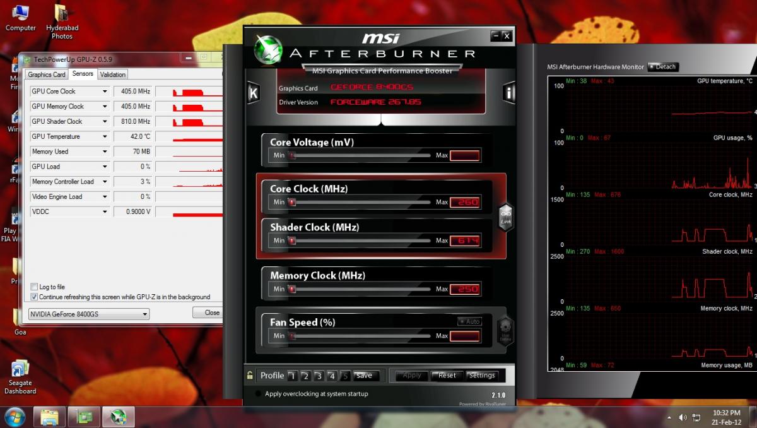Click the Core Clock value field 260

click(465, 203)
